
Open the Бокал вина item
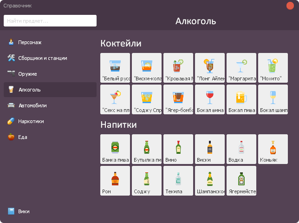pyautogui.click(x=210, y=99)
